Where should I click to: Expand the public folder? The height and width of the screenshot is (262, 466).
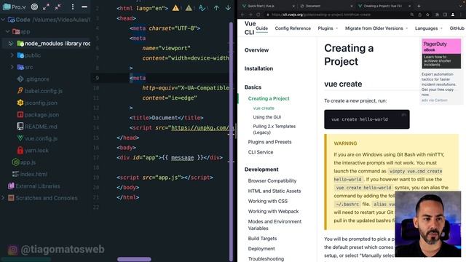(12, 55)
